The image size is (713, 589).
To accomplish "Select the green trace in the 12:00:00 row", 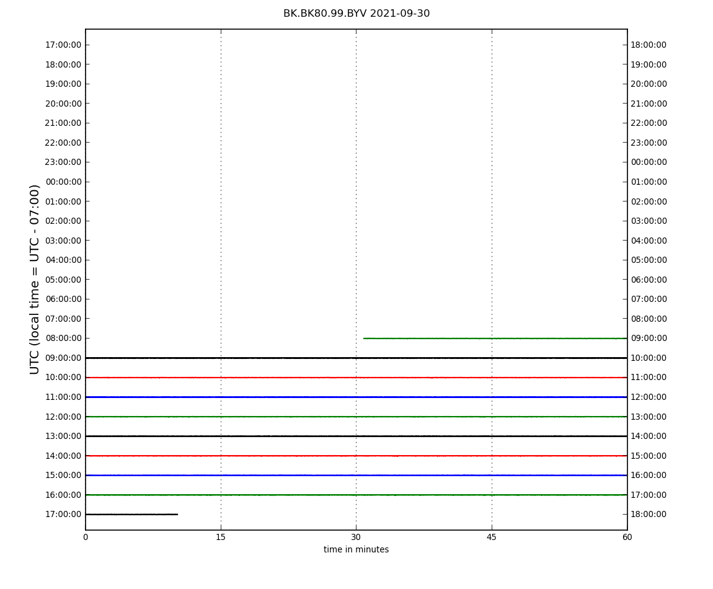I will pyautogui.click(x=356, y=417).
